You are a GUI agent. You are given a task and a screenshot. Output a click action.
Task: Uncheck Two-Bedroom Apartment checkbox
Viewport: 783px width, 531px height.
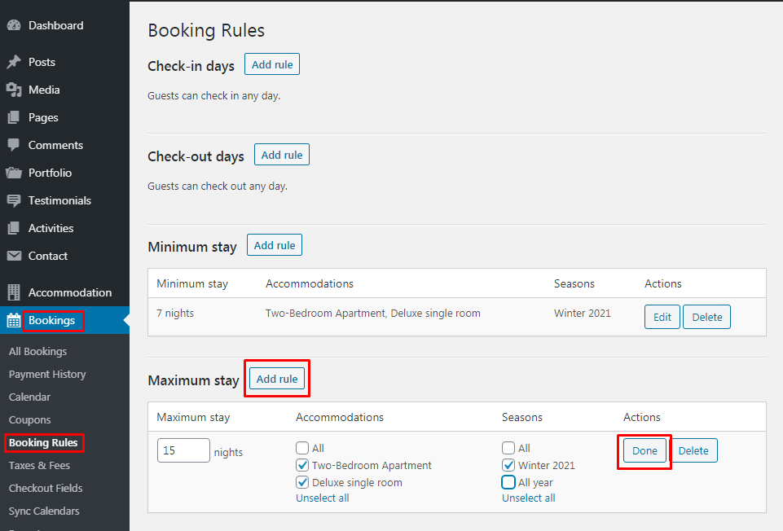click(x=302, y=465)
